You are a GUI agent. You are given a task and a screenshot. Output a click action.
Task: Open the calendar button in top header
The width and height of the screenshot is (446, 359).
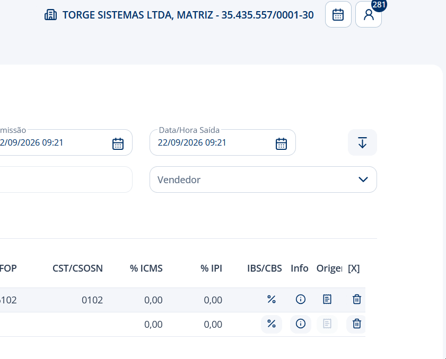click(338, 14)
